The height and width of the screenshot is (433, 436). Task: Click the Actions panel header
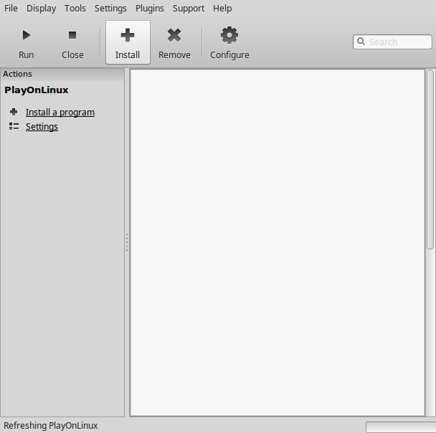[x=62, y=75]
